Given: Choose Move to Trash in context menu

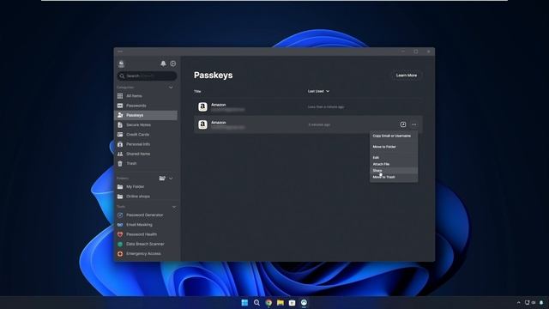Looking at the screenshot, I should point(394,177).
